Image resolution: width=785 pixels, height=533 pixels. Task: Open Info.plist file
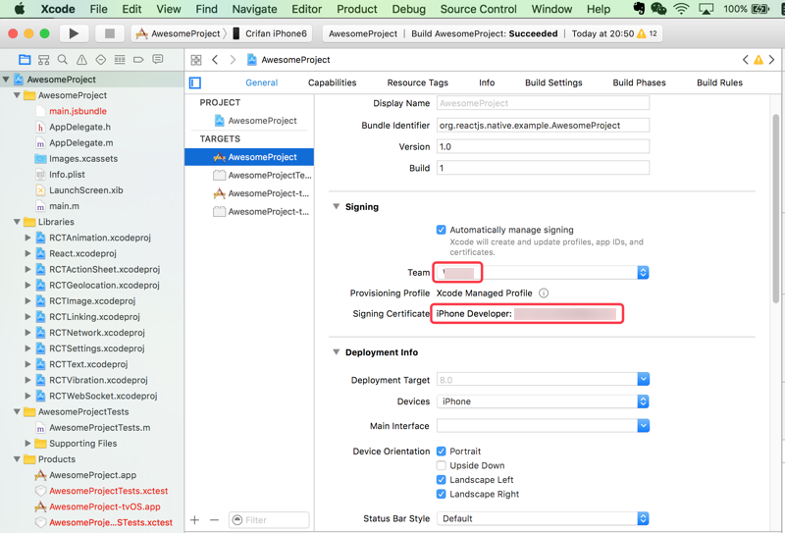[x=67, y=175]
